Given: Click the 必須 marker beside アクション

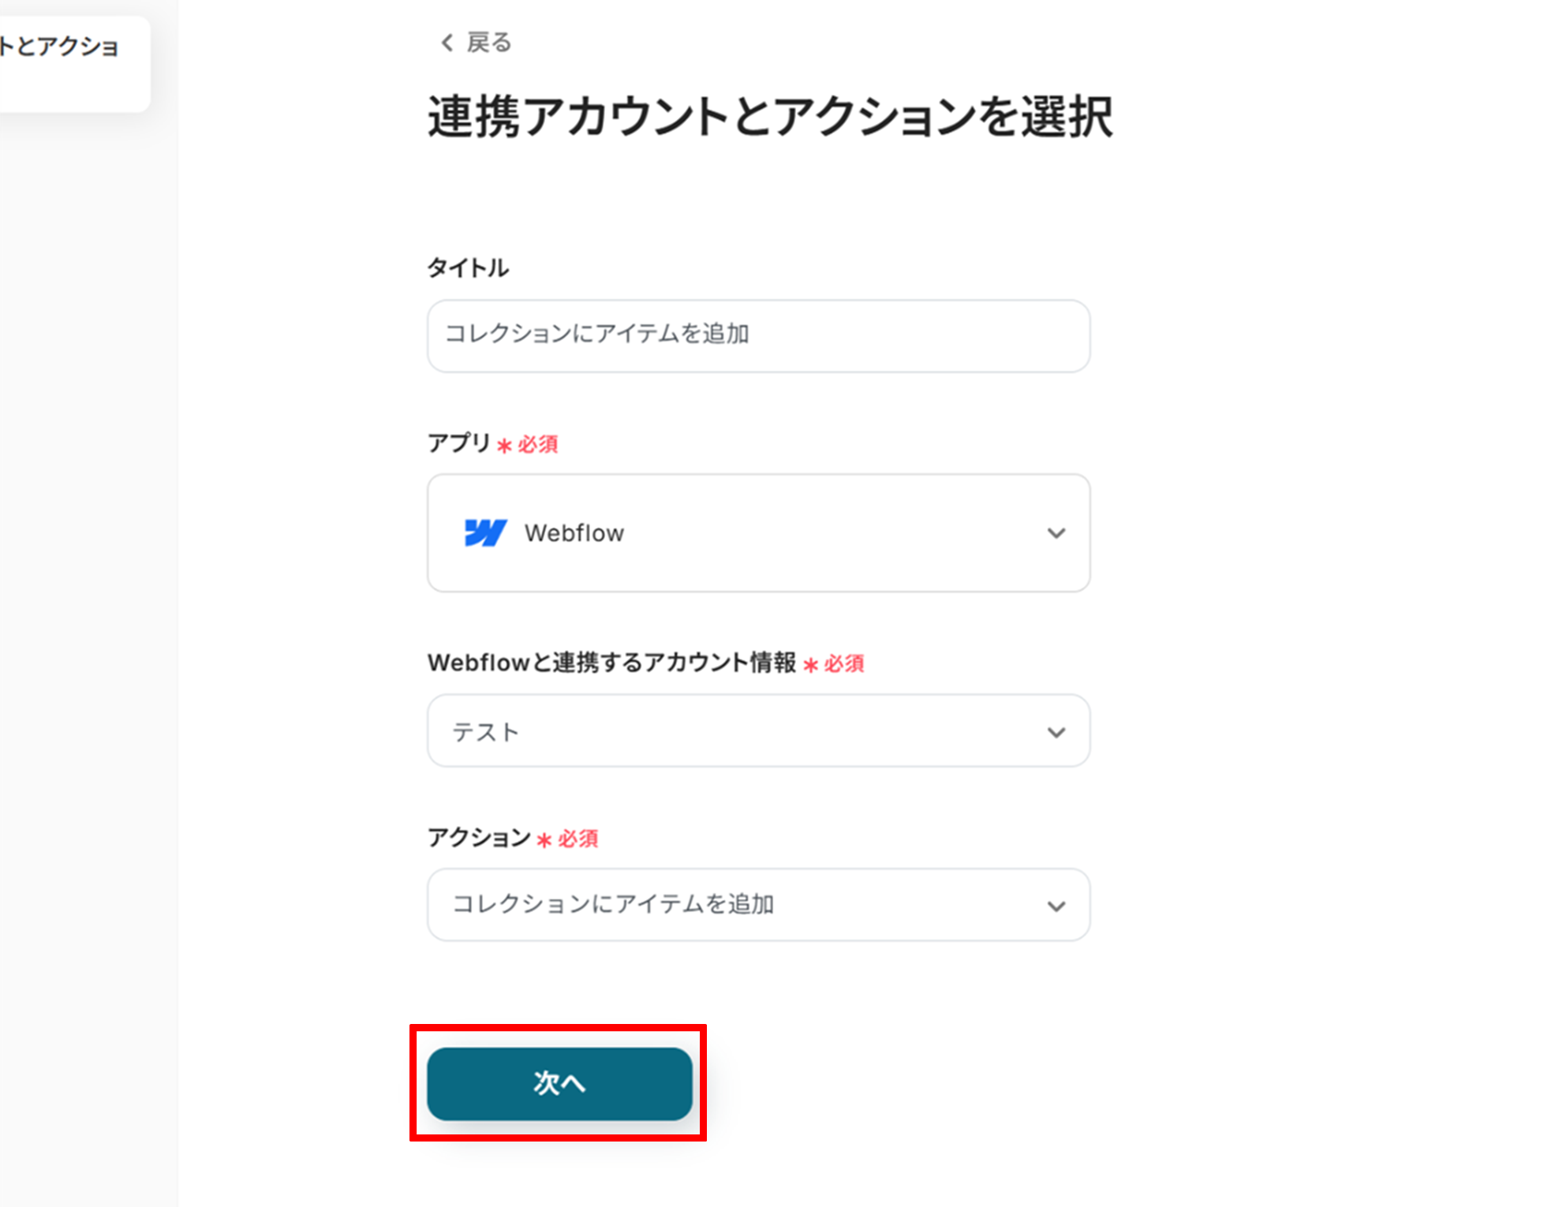Looking at the screenshot, I should 578,839.
